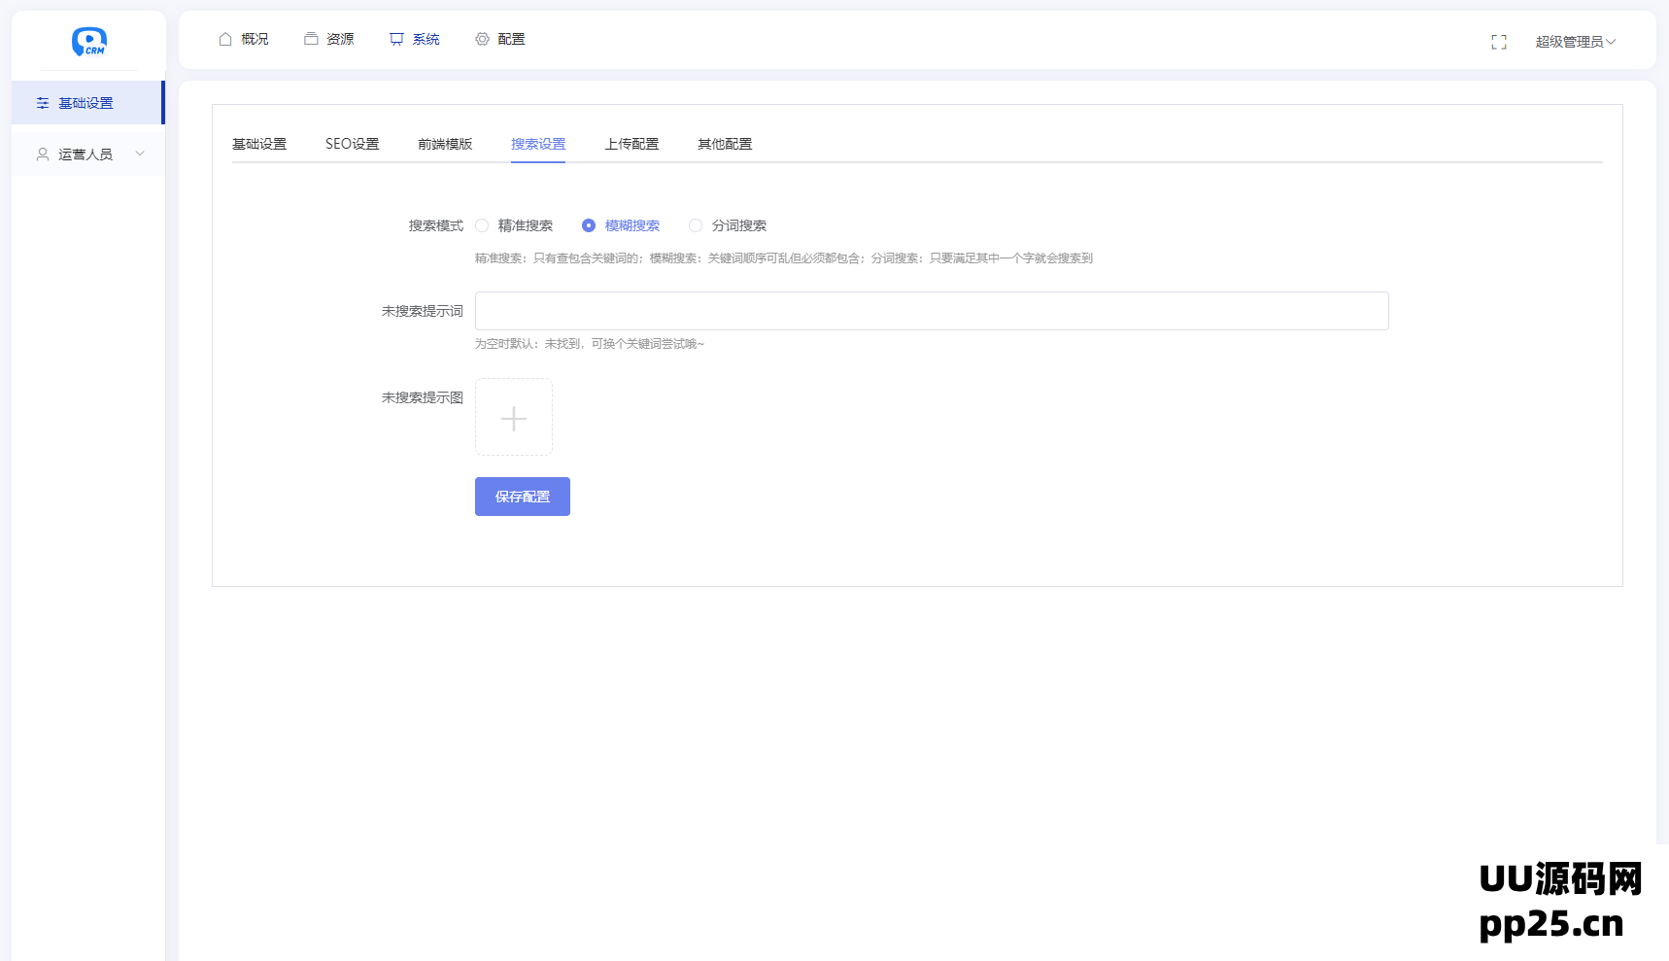Open the 超级管理员 account dropdown

pos(1575,42)
